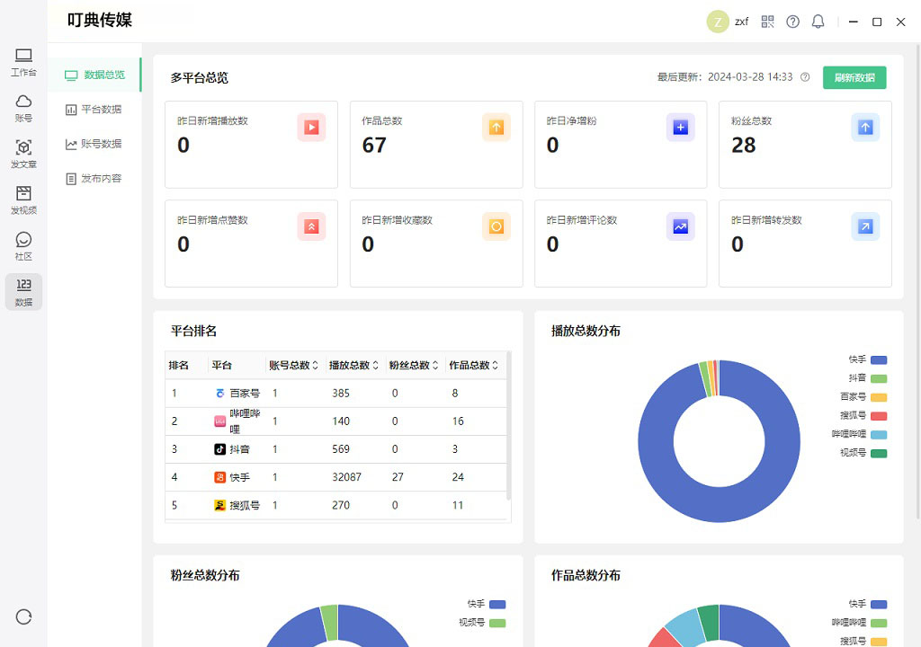Click the 32087 play count for 快手
921x647 pixels.
346,477
